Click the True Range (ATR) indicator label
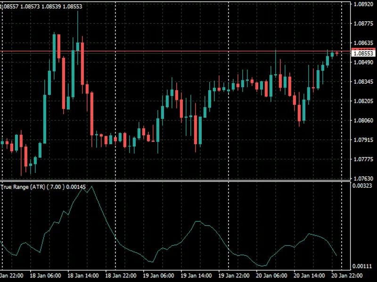This screenshot has width=377, height=282. coord(43,187)
